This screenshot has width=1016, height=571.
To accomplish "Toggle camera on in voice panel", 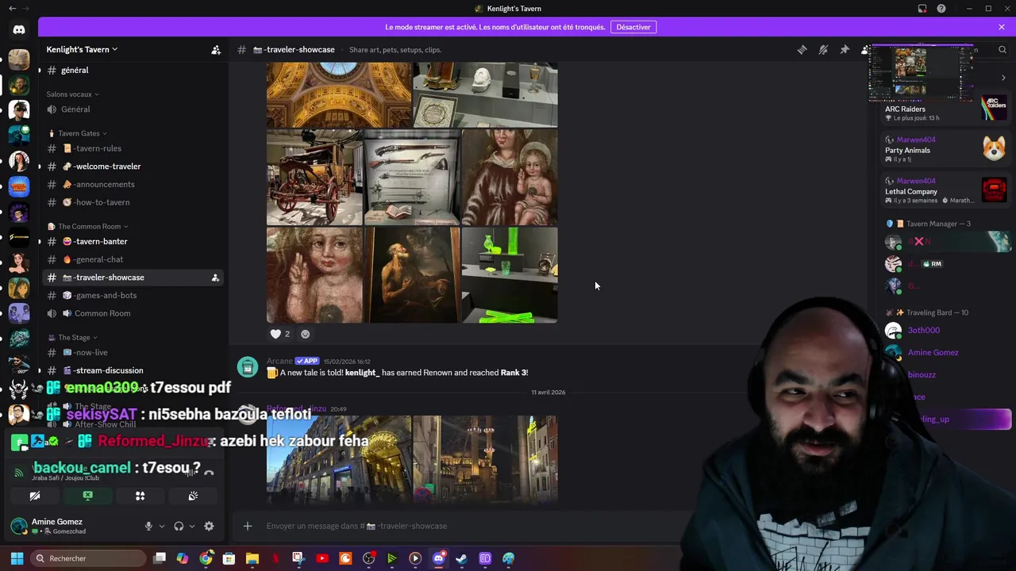I will tap(35, 496).
